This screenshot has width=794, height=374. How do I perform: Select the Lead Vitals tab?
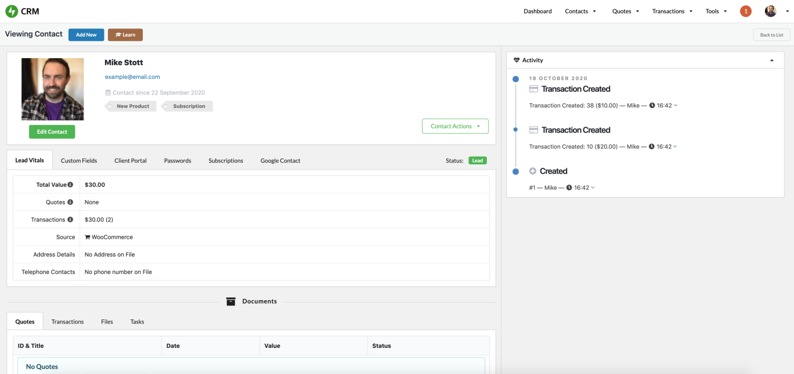[x=30, y=160]
